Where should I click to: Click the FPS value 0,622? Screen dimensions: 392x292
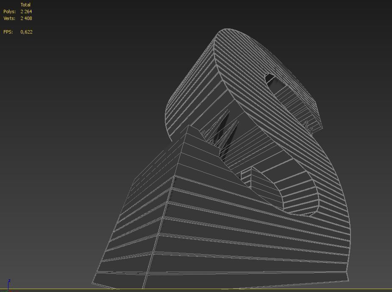coord(27,32)
